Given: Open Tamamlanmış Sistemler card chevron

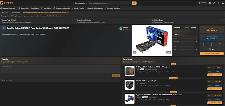Looking at the screenshot, I should 148,20.
